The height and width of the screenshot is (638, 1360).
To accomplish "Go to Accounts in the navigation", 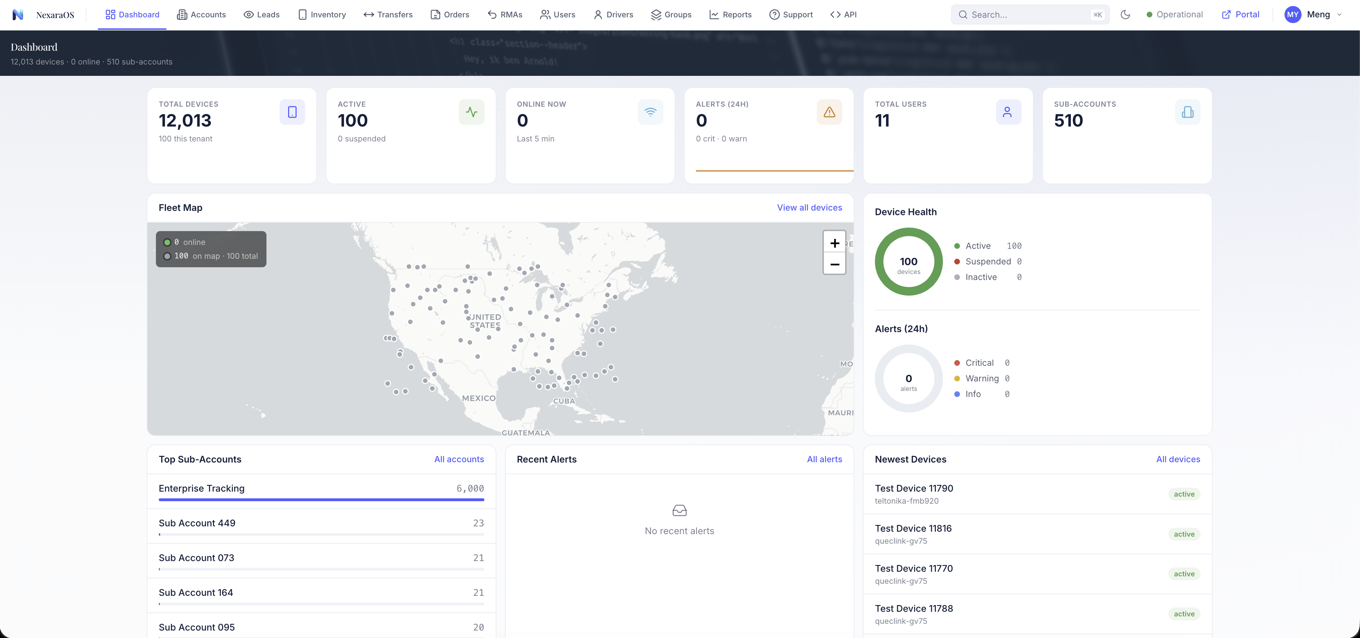I will click(x=201, y=15).
